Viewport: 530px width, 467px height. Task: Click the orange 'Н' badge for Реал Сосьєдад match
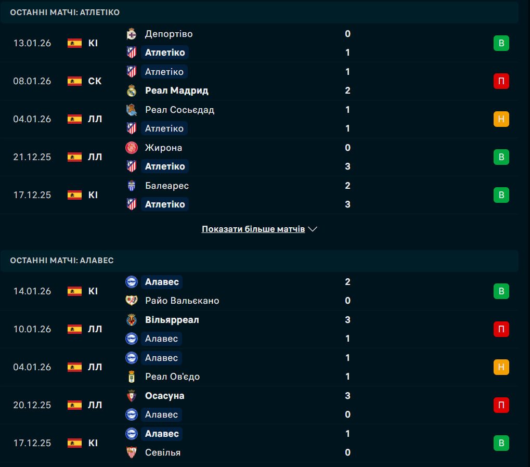pyautogui.click(x=501, y=119)
